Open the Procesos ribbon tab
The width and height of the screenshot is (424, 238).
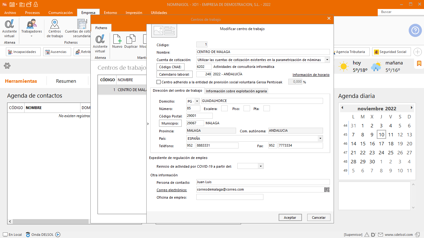pyautogui.click(x=32, y=13)
